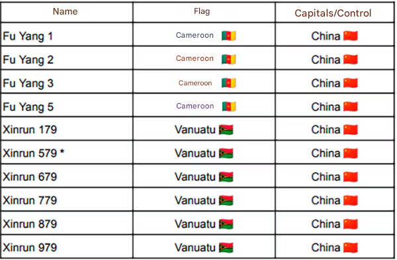Open the purple Cameroon link for Fu Yang 5
This screenshot has width=397, height=260.
tap(195, 106)
